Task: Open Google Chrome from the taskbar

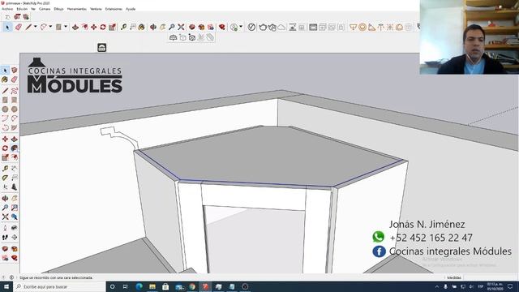Action: [x=192, y=286]
